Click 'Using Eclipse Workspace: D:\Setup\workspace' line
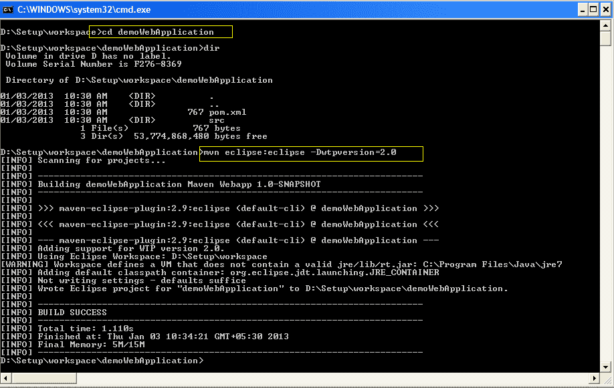This screenshot has height=388, width=614. click(x=152, y=256)
